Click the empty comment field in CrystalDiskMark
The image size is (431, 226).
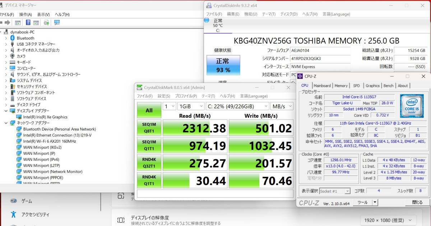pos(215,194)
